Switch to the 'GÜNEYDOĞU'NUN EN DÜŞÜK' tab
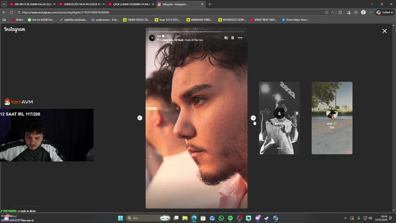396x223 pixels. pyautogui.click(x=82, y=4)
